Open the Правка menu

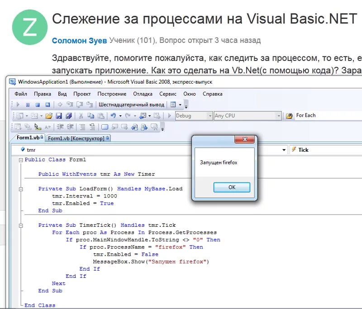(43, 94)
